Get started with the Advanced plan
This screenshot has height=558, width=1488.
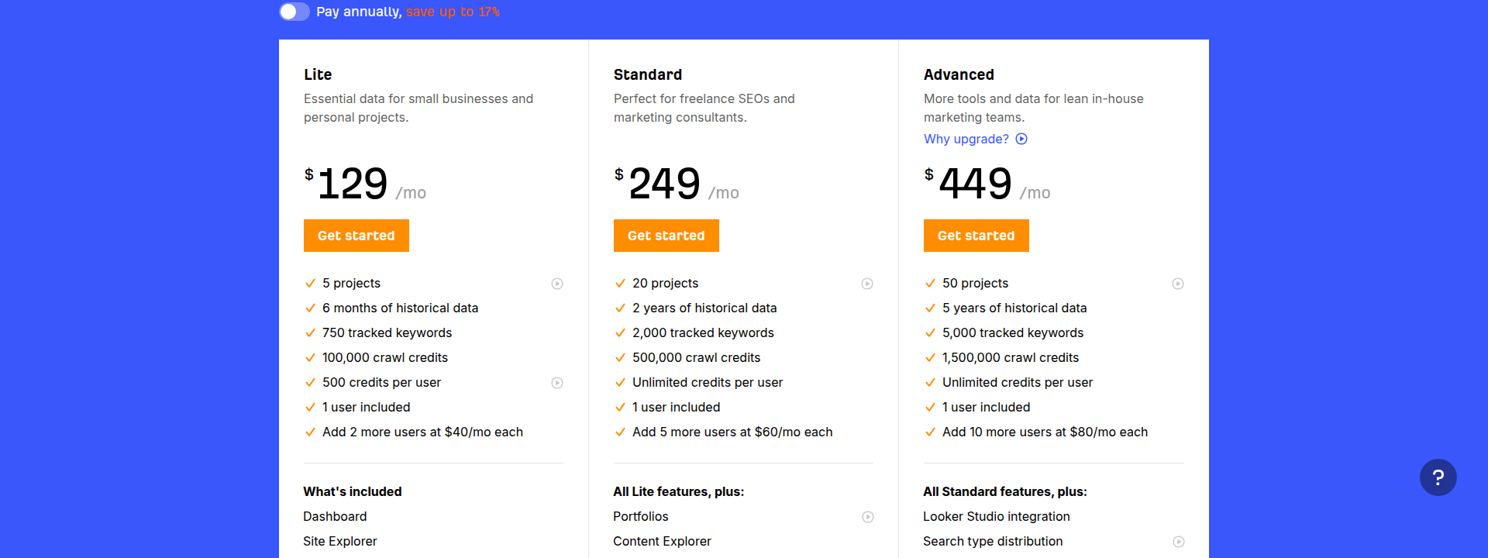coord(976,235)
